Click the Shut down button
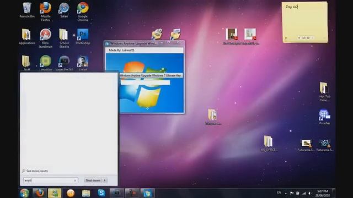 pos(93,180)
